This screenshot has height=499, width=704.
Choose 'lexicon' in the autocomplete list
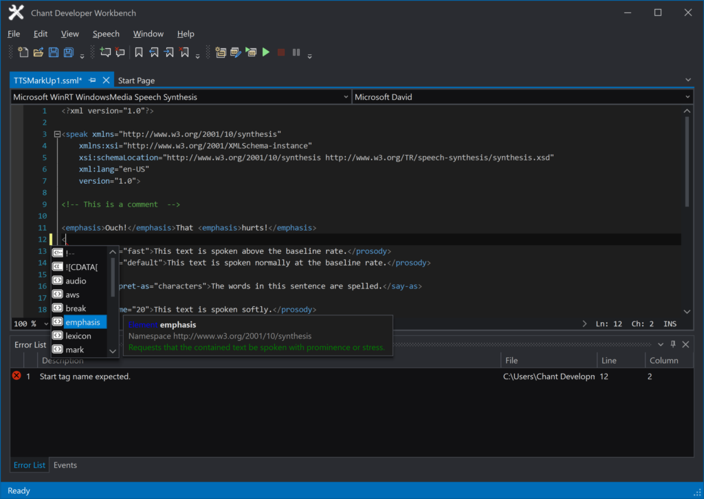click(x=78, y=336)
